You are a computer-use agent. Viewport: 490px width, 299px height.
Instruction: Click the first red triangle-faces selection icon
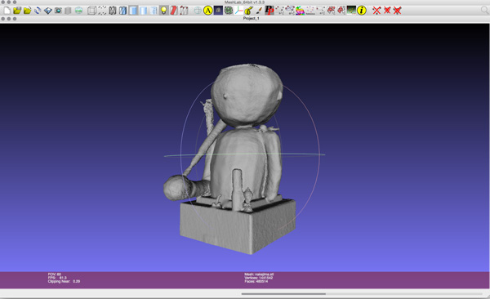[x=331, y=11]
